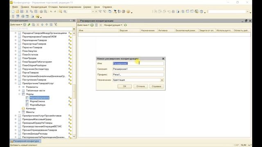
Task: Click into the Имя field
Action: 138,63
